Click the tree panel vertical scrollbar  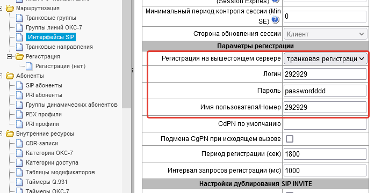[x=126, y=54]
